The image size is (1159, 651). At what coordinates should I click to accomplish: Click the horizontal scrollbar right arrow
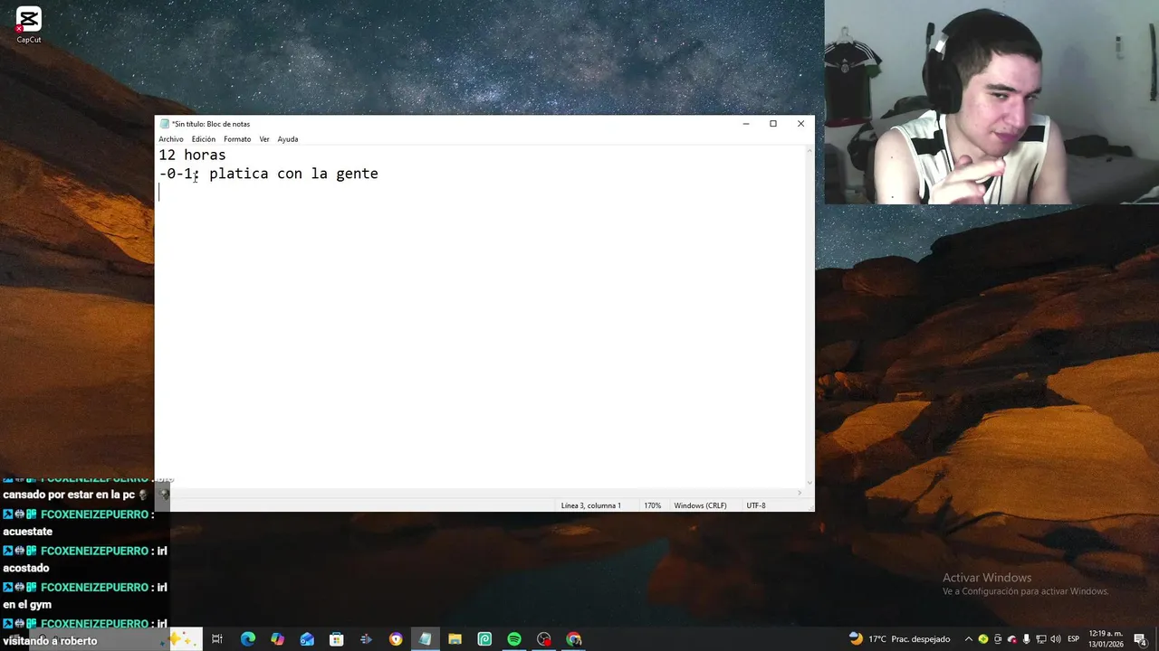click(x=800, y=493)
